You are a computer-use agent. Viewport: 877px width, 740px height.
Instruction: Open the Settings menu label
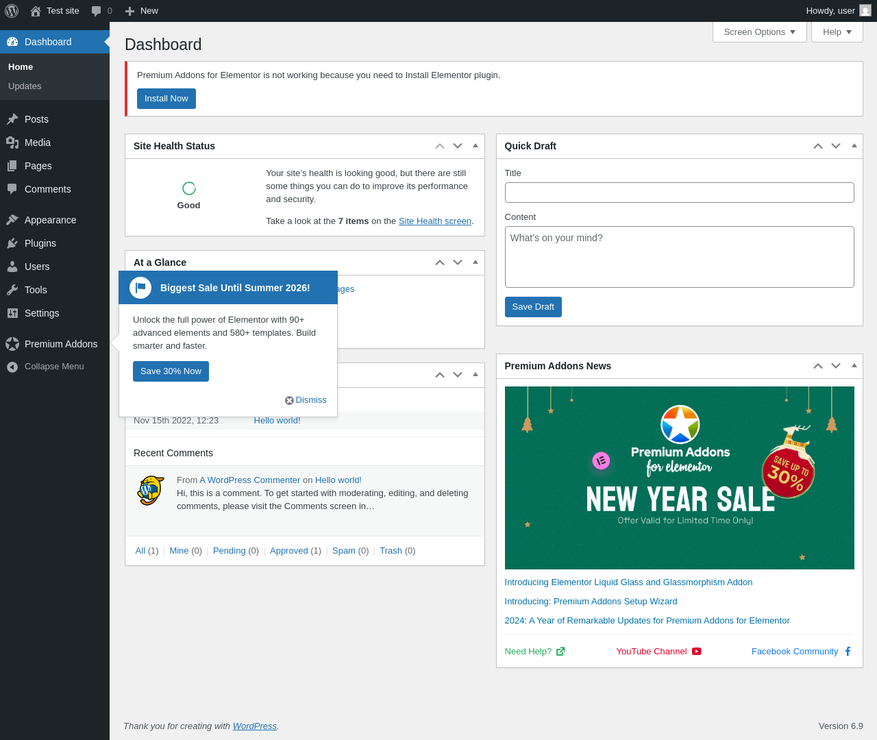42,313
